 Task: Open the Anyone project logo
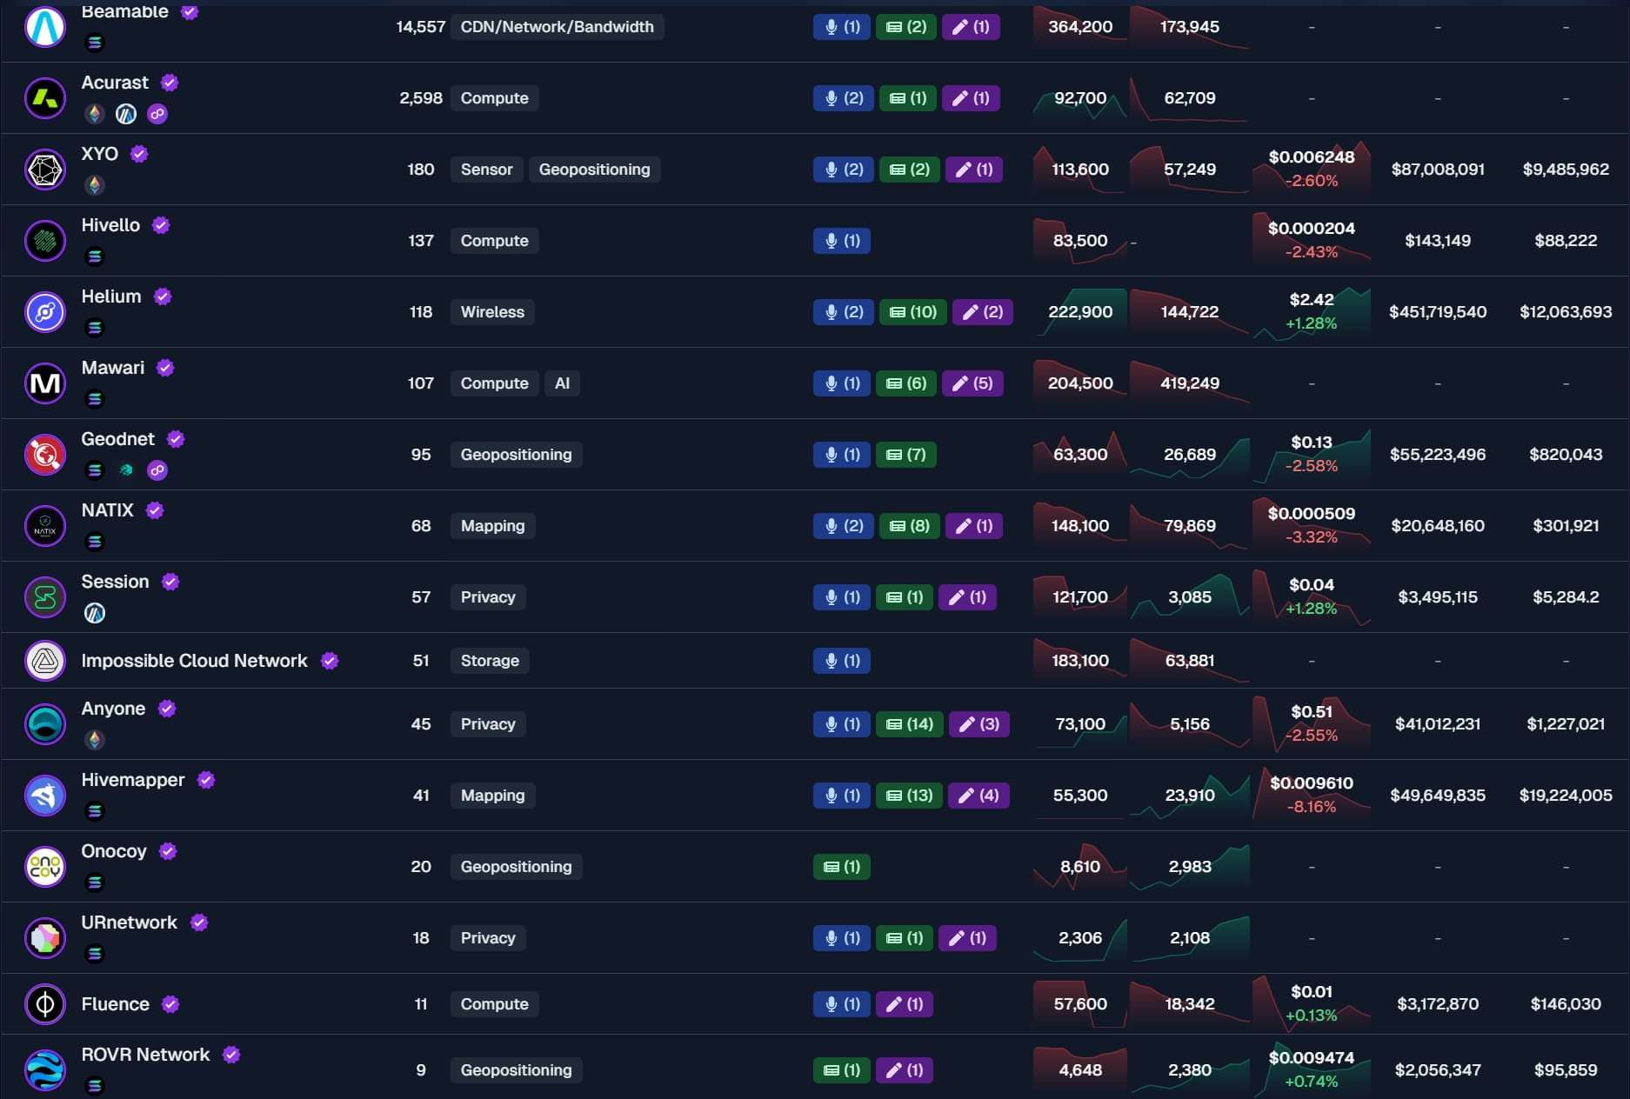(x=45, y=723)
